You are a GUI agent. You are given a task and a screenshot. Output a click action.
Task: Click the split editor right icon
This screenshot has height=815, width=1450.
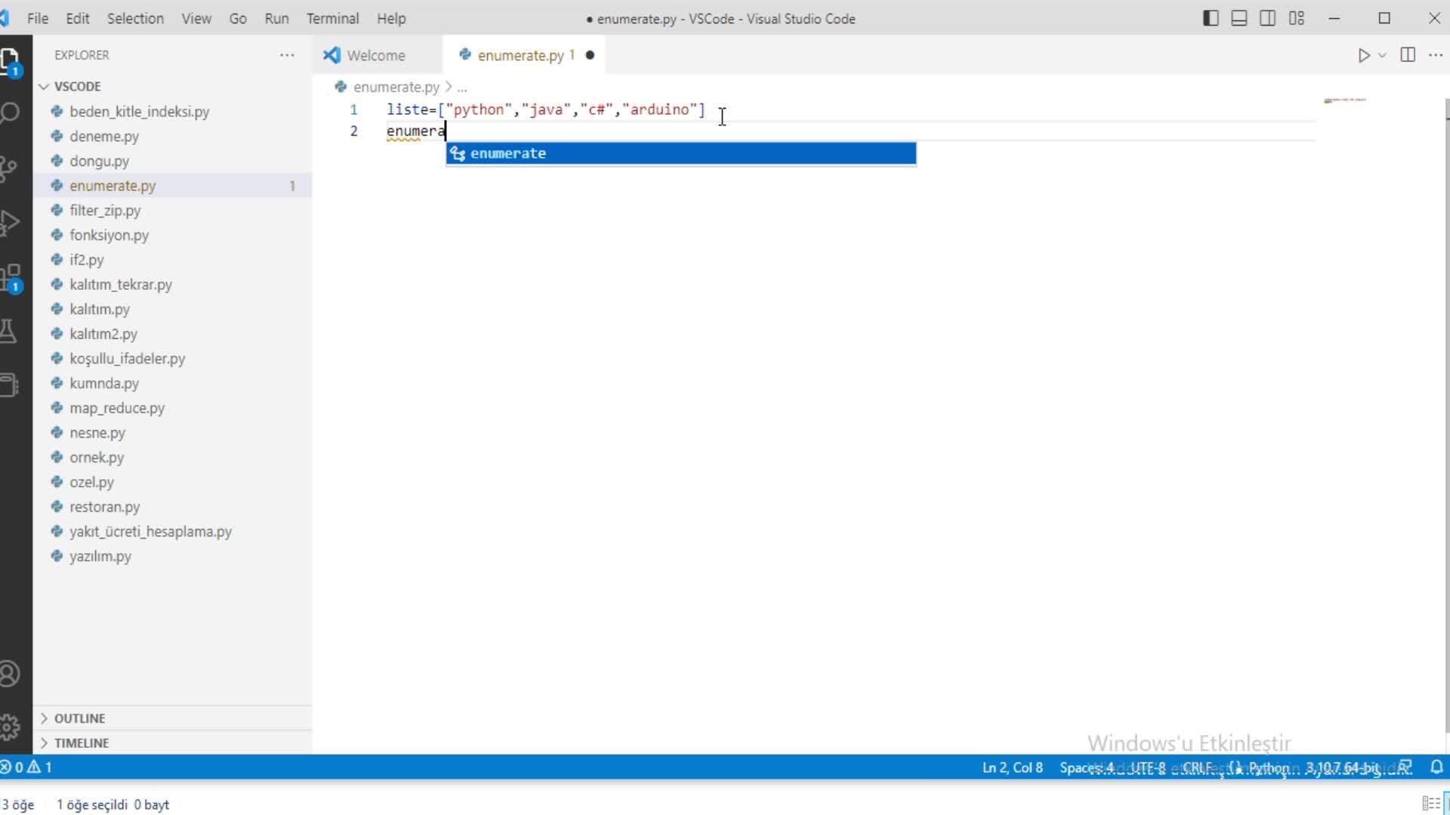(x=1408, y=55)
